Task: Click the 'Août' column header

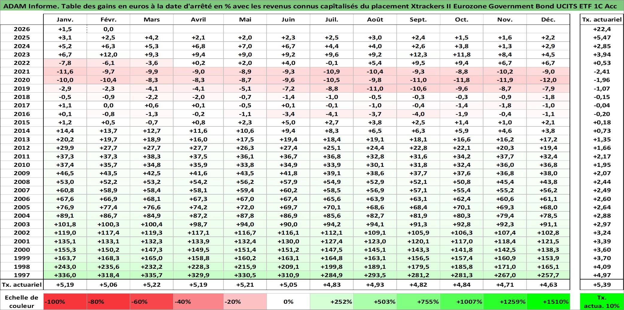Action: click(375, 19)
